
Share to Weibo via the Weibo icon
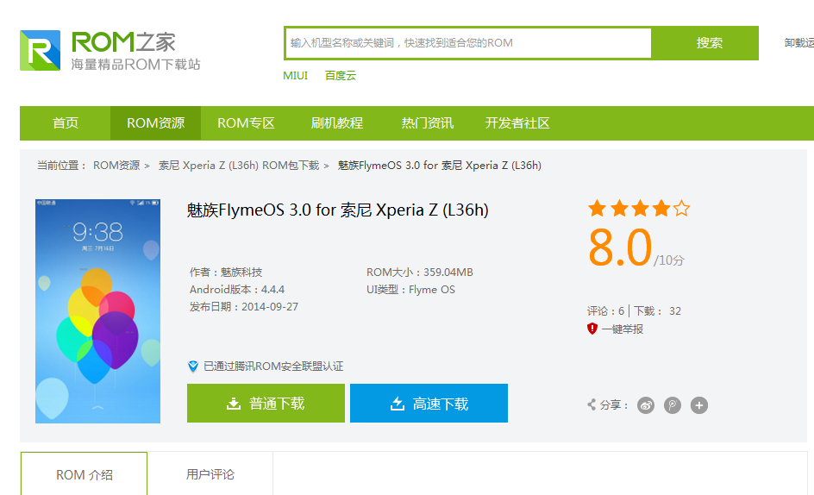point(646,405)
